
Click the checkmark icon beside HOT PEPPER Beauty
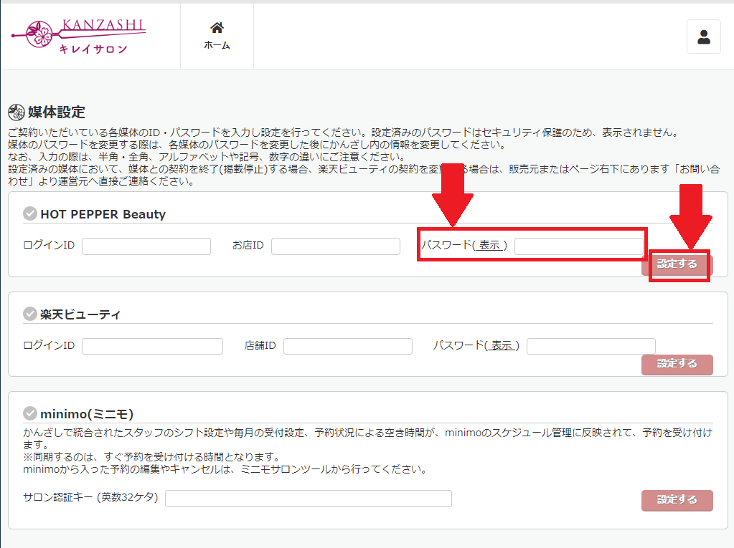pyautogui.click(x=29, y=213)
